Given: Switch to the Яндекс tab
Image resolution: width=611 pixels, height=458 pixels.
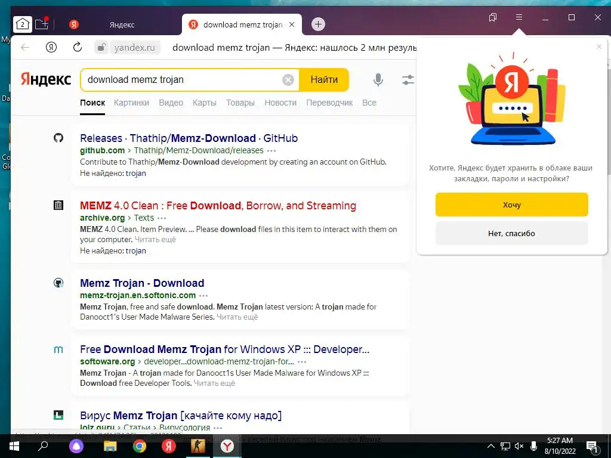Looking at the screenshot, I should 122,24.
